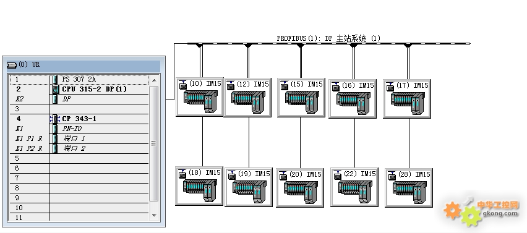Select the station (28) IM15 device icon
527x233 pixels.
click(409, 188)
